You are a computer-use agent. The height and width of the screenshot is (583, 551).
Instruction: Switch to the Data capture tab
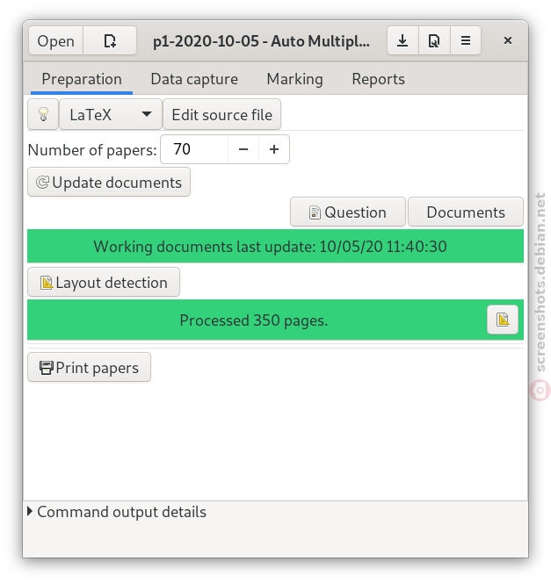coord(194,79)
